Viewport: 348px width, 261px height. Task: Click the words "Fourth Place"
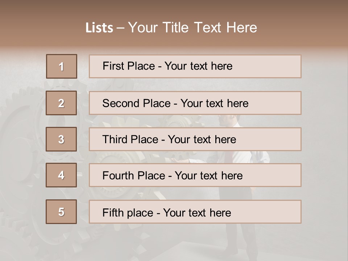[x=133, y=176]
